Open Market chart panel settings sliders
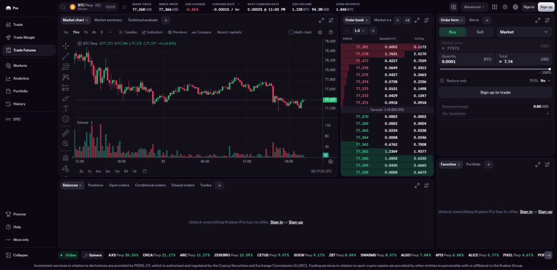The width and height of the screenshot is (557, 270). [331, 20]
